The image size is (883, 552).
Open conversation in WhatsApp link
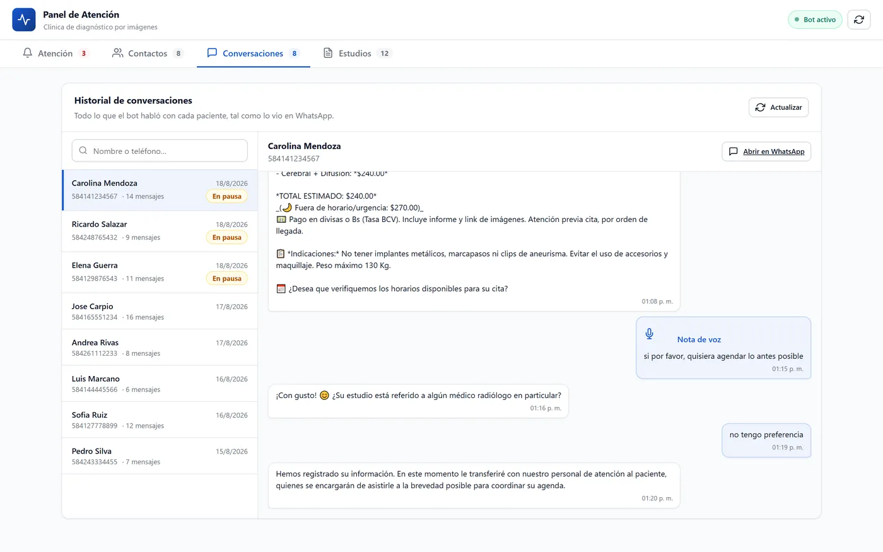(x=766, y=151)
